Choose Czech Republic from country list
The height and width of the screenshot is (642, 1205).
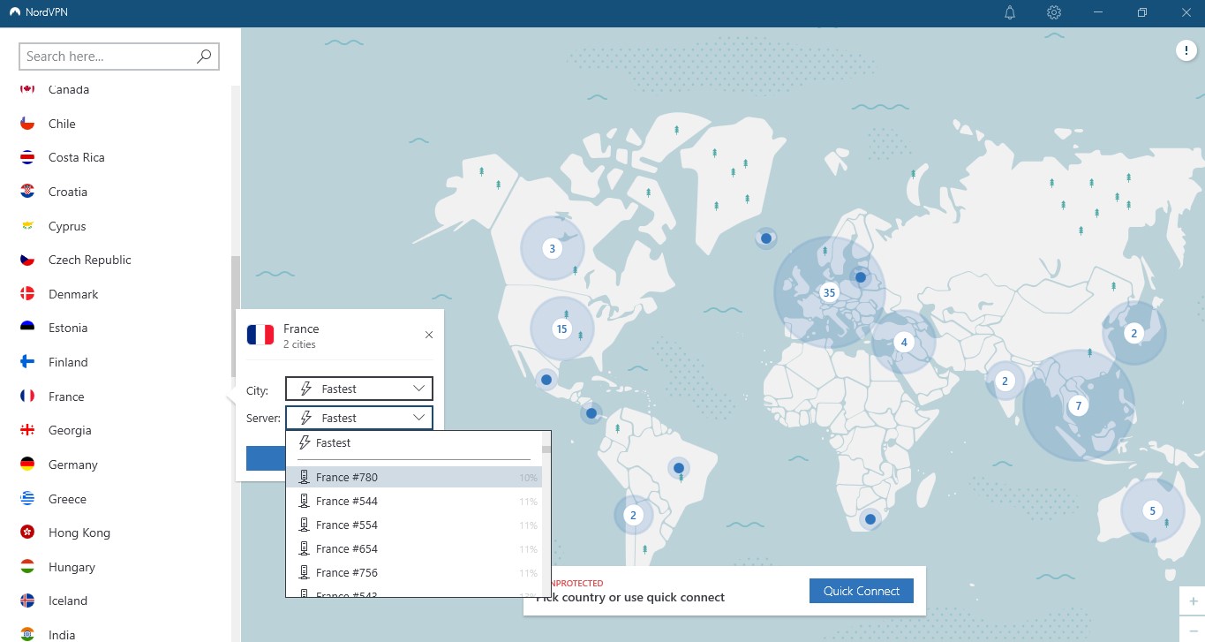pos(89,261)
